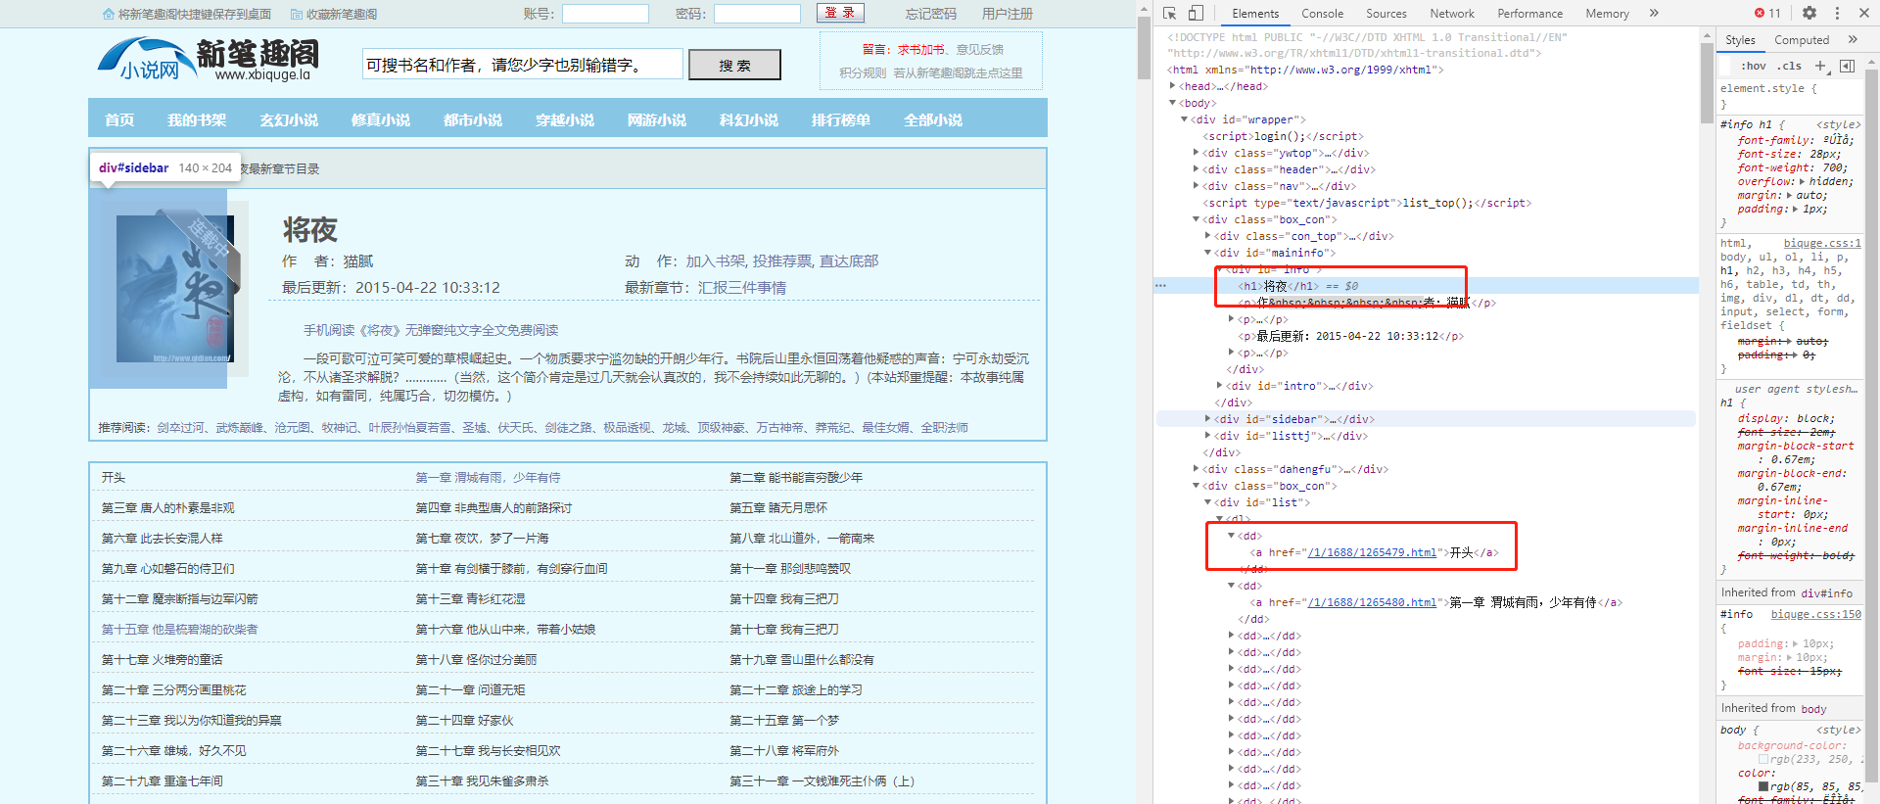Open the DevTools three-dot customize menu
Image resolution: width=1880 pixels, height=804 pixels.
[x=1837, y=13]
